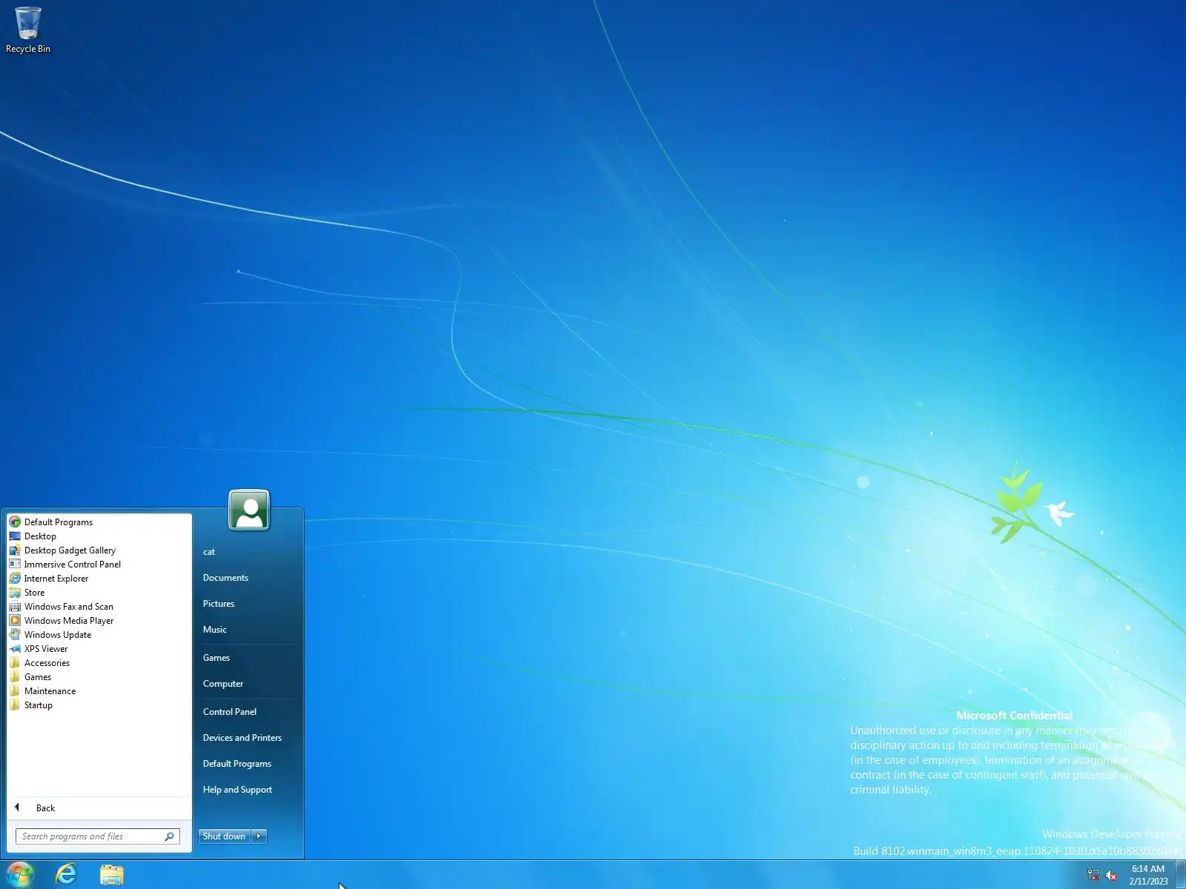
Task: Click the XPS Viewer label
Action: (x=46, y=649)
